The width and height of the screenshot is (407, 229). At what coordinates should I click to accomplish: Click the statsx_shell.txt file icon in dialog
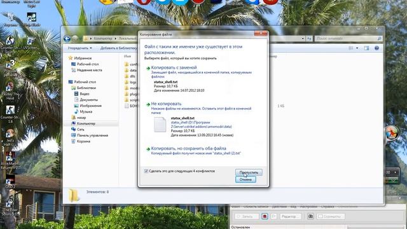point(160,125)
